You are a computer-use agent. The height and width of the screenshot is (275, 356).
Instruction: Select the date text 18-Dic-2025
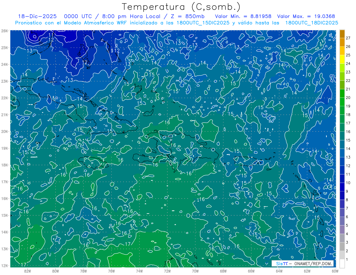pyautogui.click(x=37, y=16)
